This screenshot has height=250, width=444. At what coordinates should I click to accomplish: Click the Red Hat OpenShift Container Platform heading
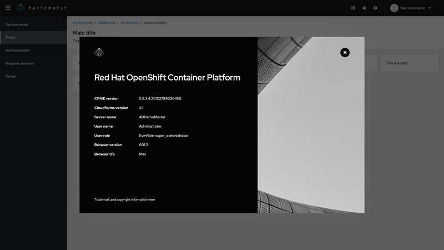[167, 77]
